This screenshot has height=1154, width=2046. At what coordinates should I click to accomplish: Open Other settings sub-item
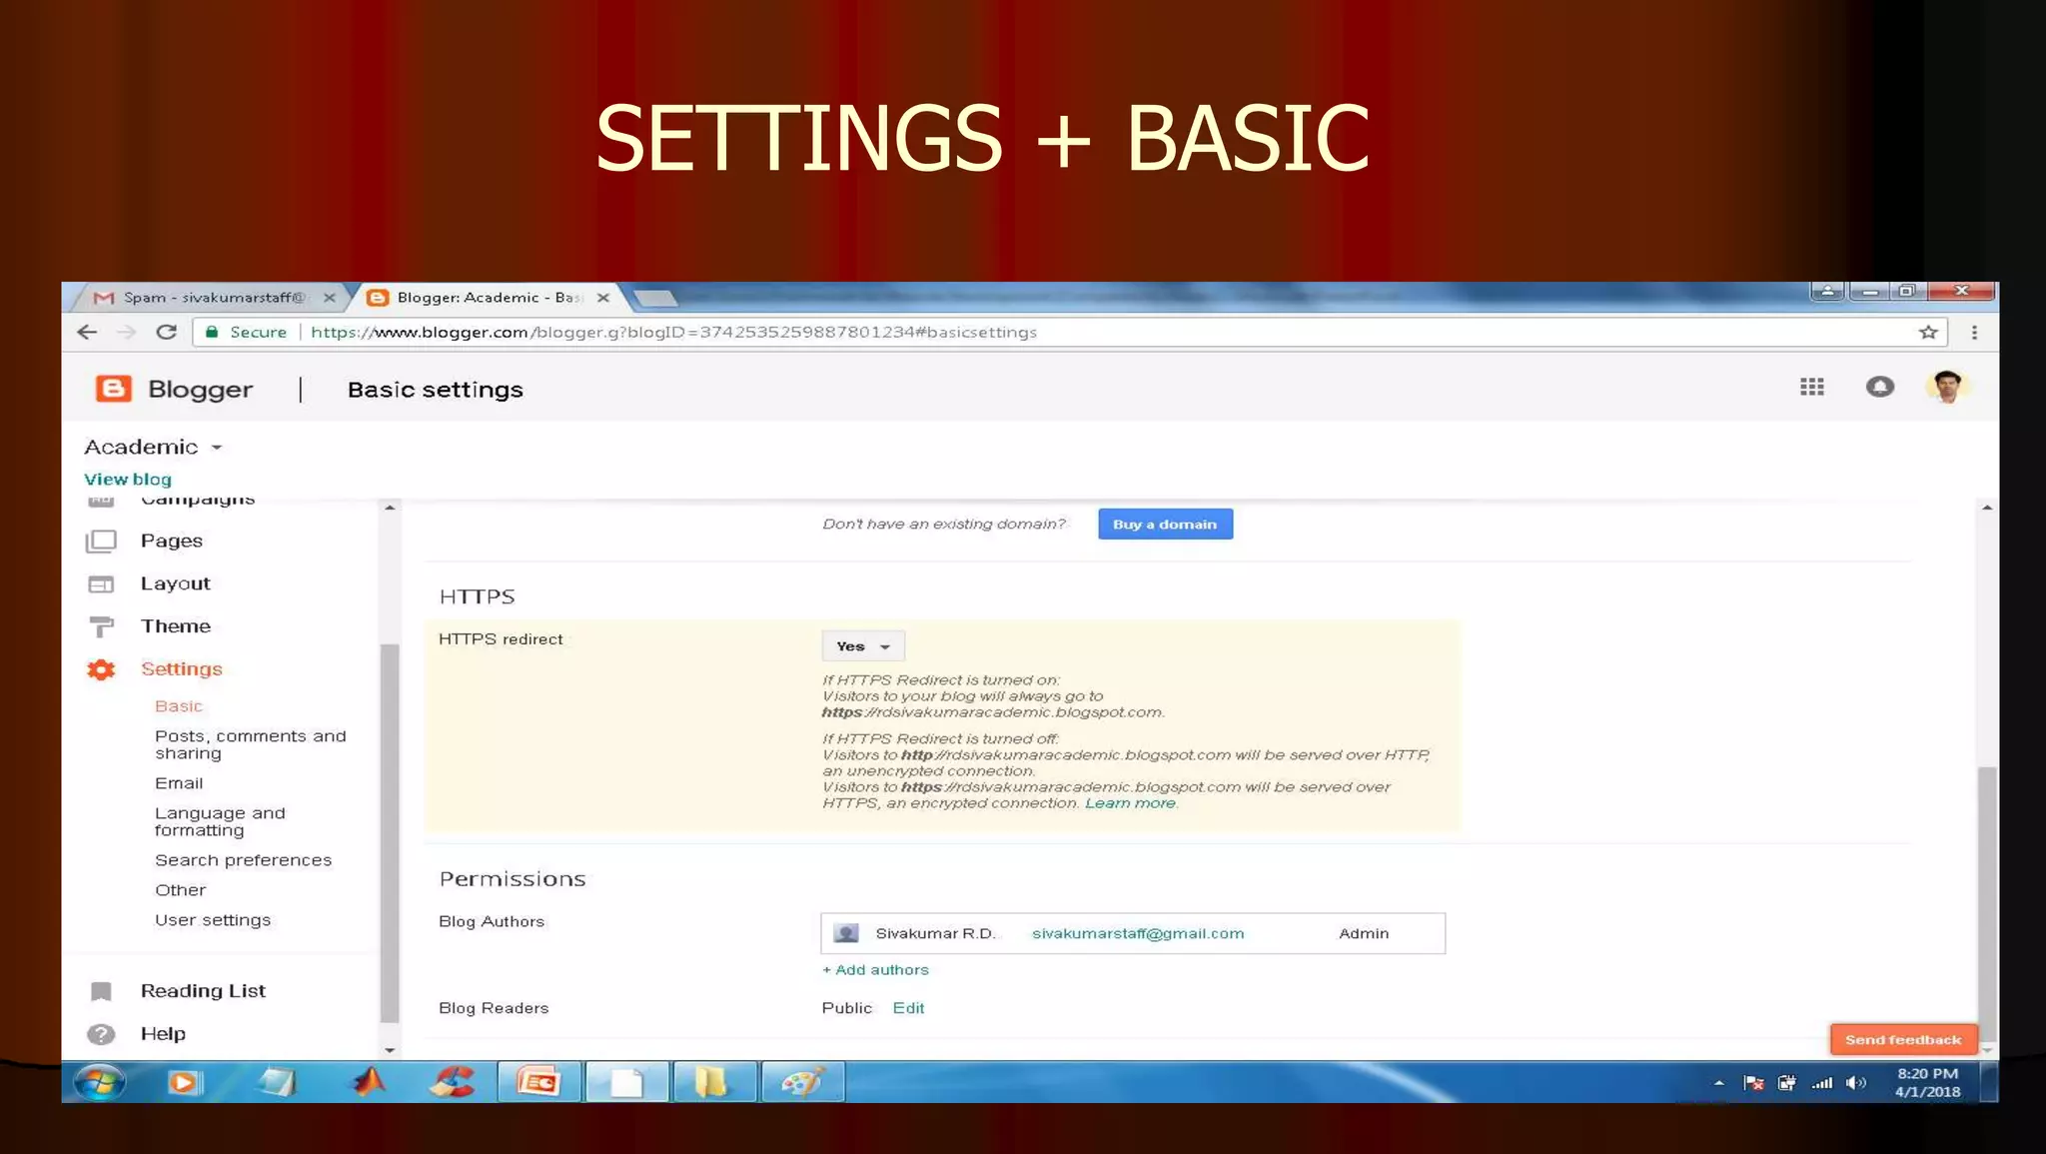click(x=180, y=890)
